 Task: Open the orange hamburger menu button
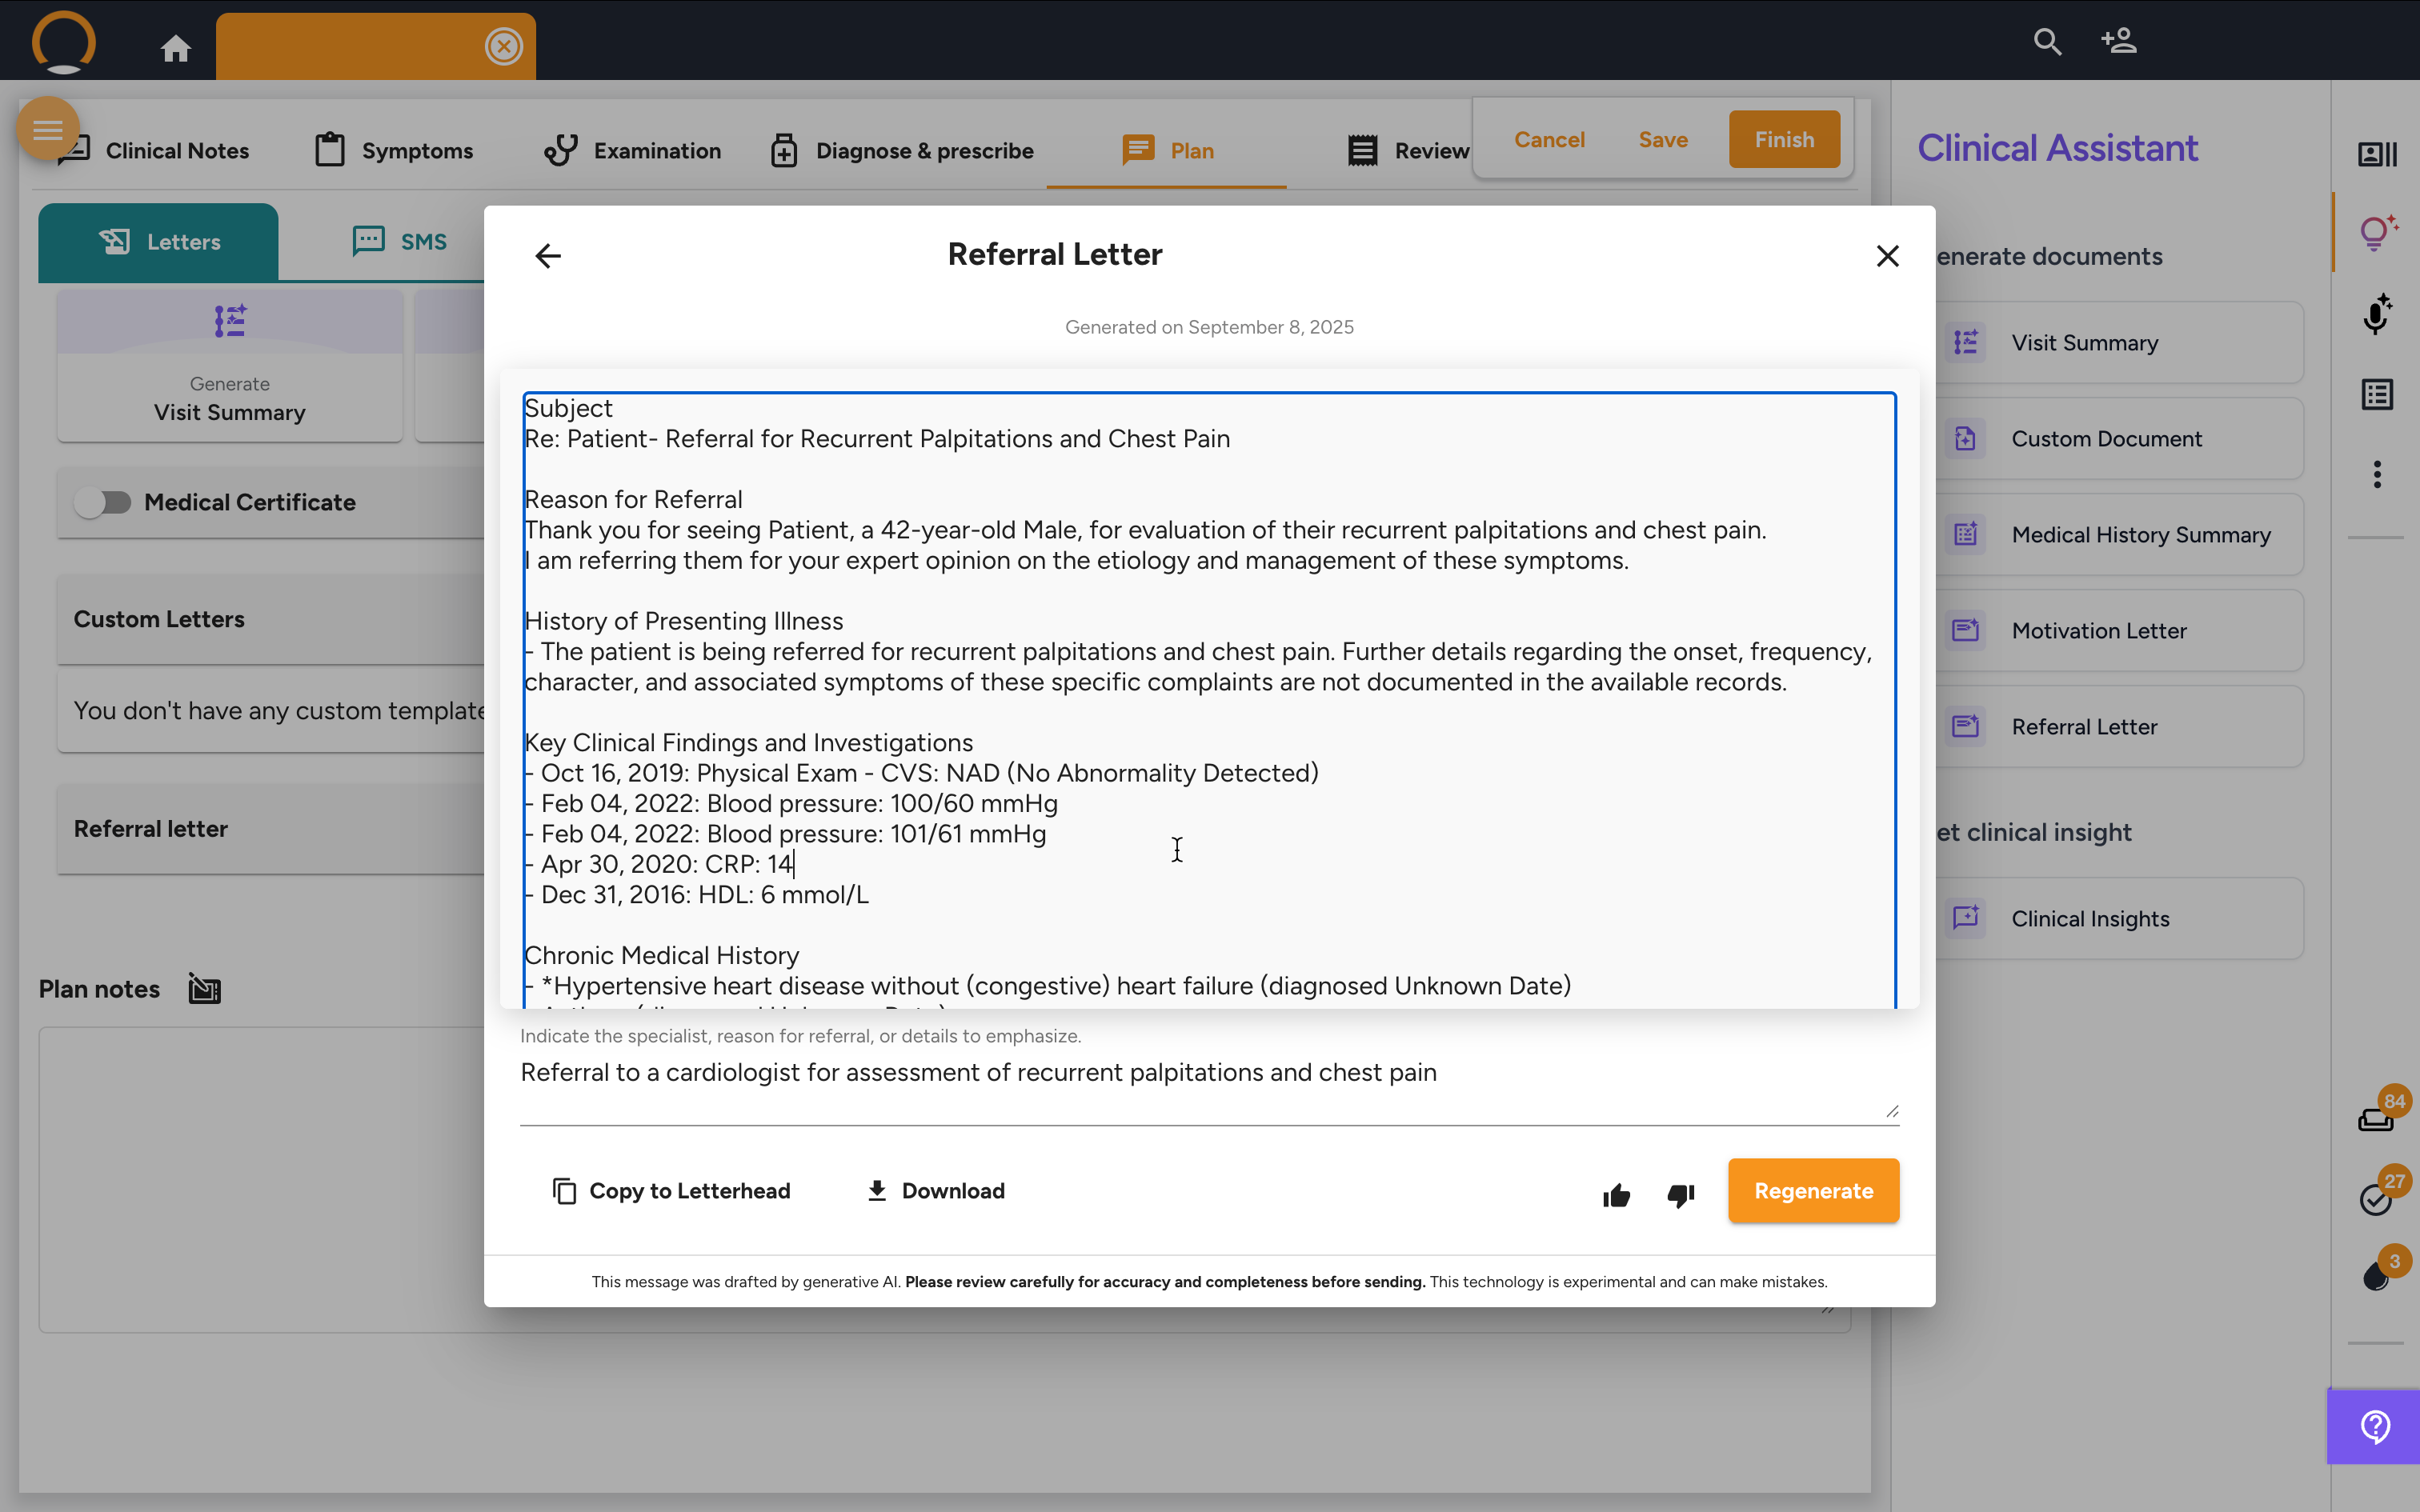(x=47, y=129)
